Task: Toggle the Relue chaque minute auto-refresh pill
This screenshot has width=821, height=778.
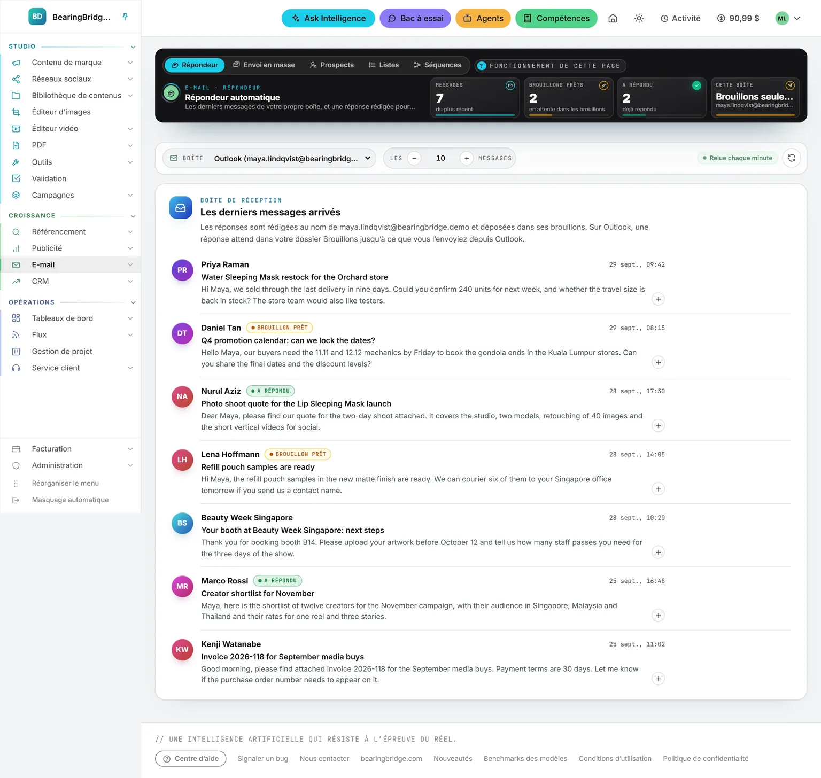Action: click(x=737, y=158)
